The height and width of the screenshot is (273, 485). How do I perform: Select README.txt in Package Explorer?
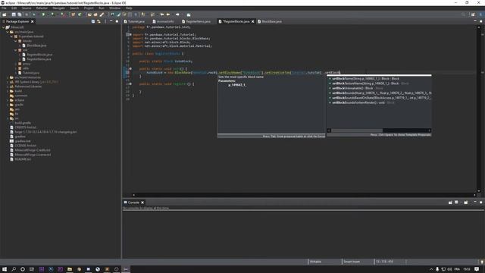[x=23, y=159]
